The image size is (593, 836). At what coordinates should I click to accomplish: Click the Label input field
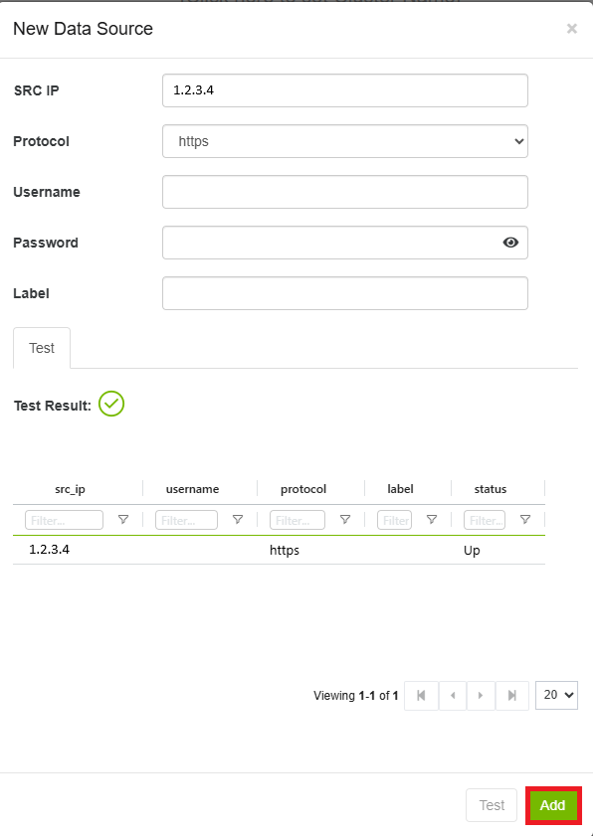pyautogui.click(x=345, y=293)
